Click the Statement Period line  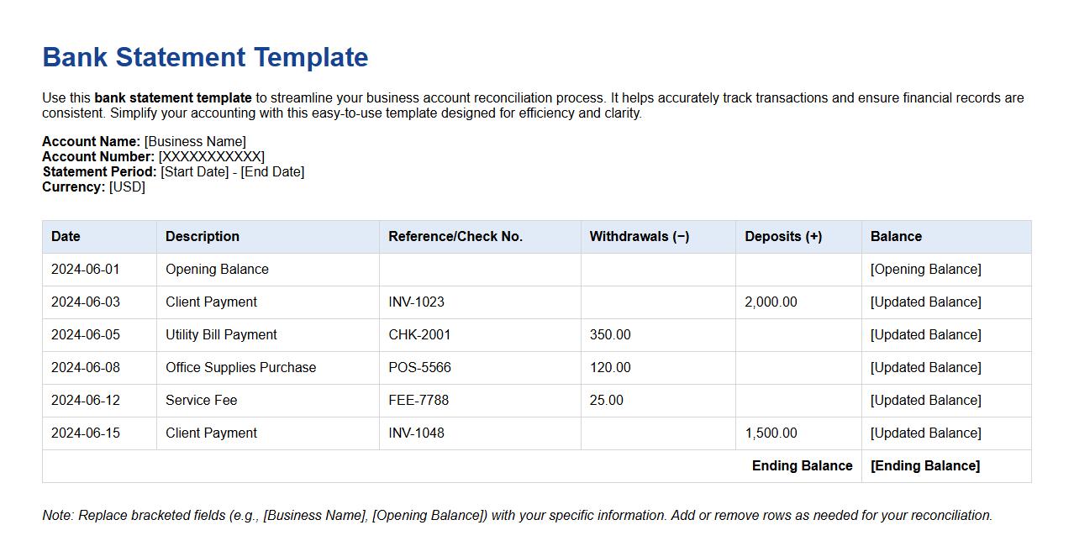174,171
